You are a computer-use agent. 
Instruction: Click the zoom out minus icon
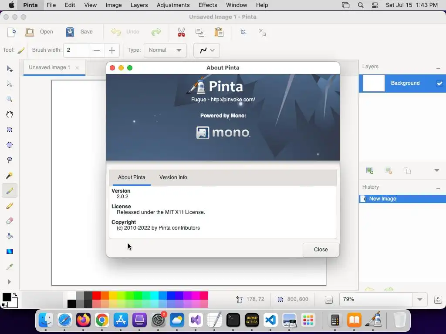[x=328, y=300]
